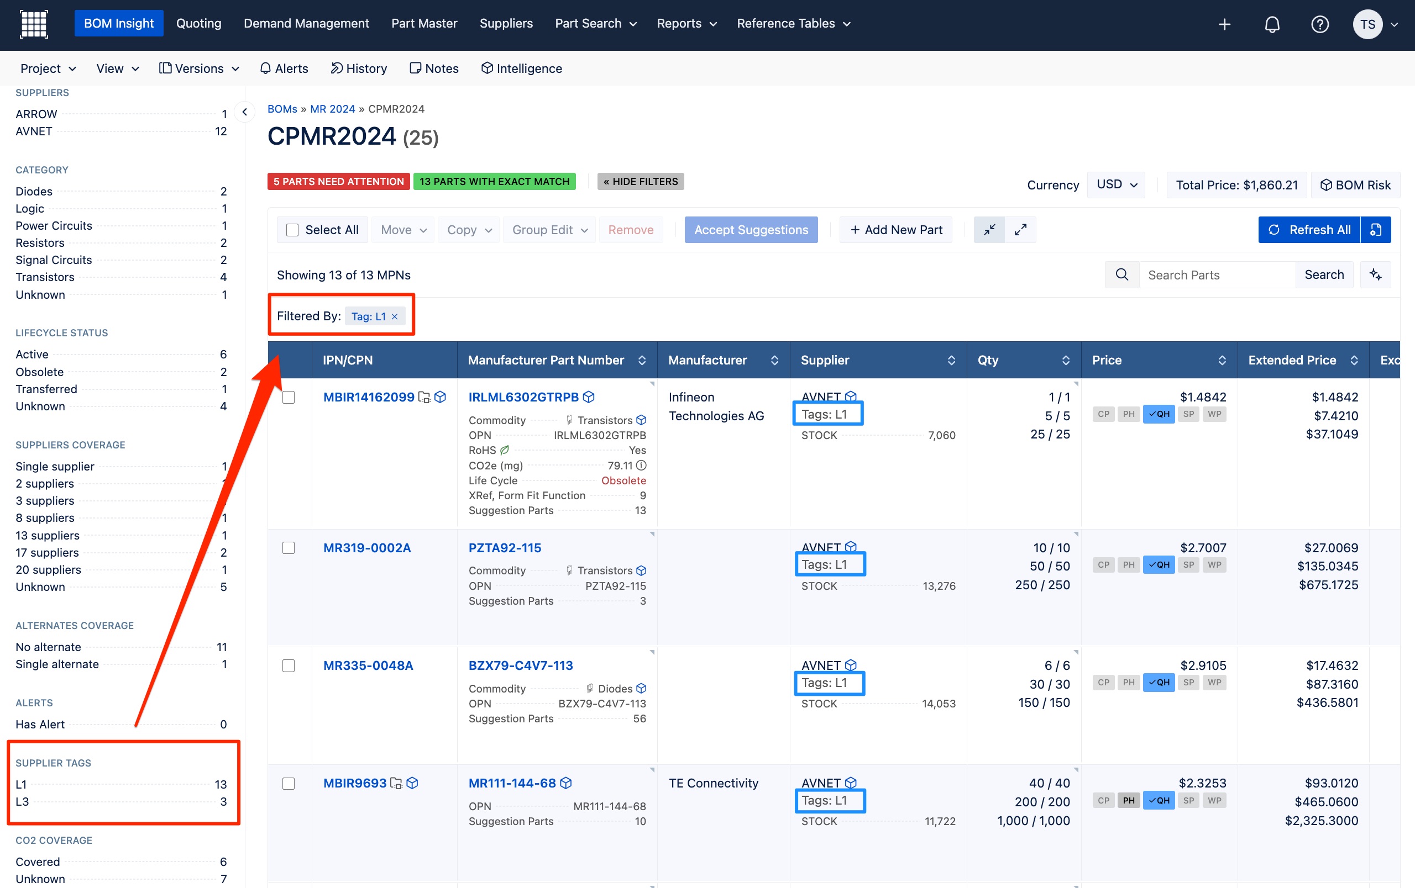This screenshot has height=888, width=1415.
Task: Open the MR 2024 breadcrumb link
Action: click(333, 109)
